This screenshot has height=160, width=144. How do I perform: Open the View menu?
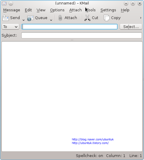pyautogui.click(x=41, y=10)
